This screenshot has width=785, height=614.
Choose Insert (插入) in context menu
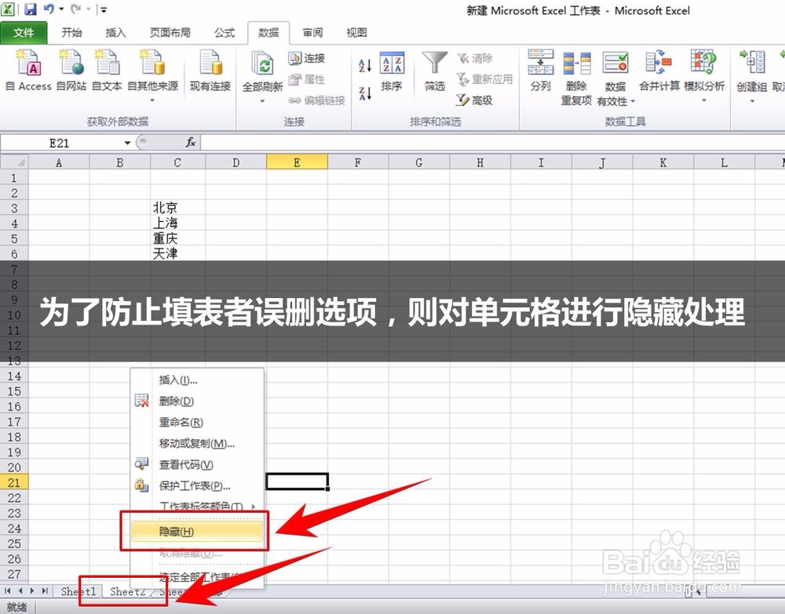197,380
